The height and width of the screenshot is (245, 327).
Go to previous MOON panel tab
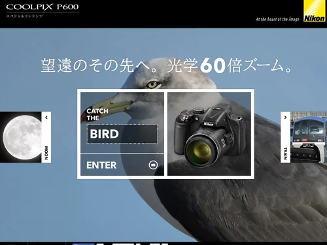pos(46,137)
